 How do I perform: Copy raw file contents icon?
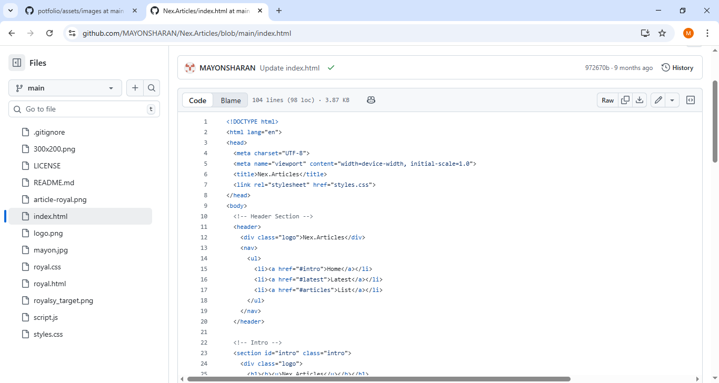(x=625, y=100)
